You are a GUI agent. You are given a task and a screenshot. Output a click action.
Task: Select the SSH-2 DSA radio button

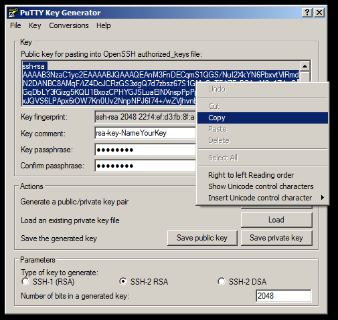coord(222,281)
